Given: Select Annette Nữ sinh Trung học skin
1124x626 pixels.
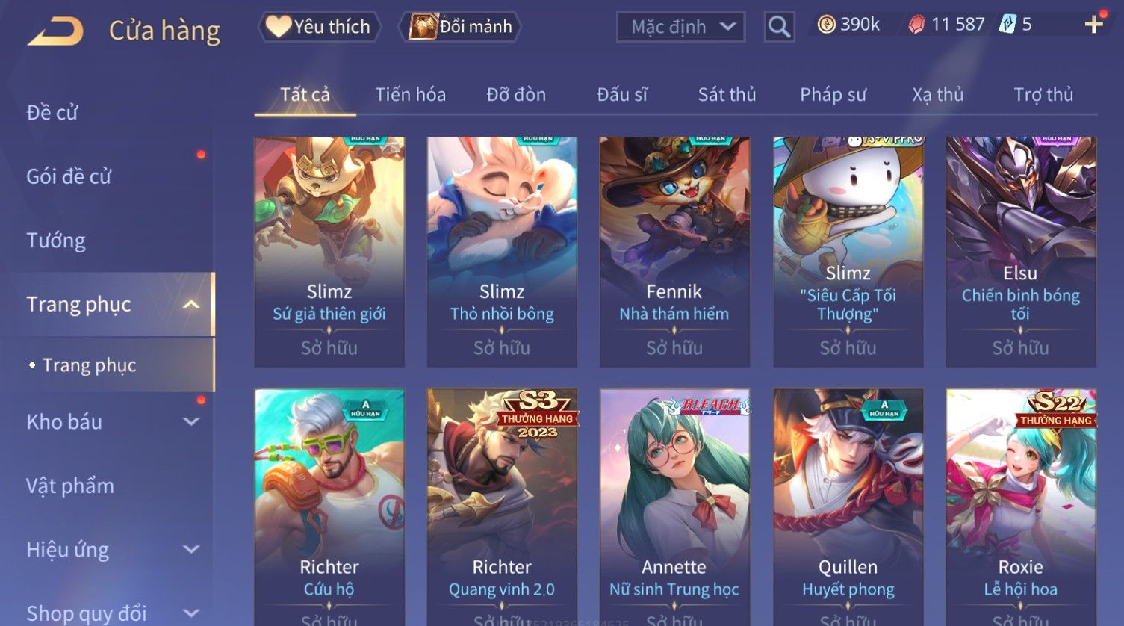Looking at the screenshot, I should (674, 507).
